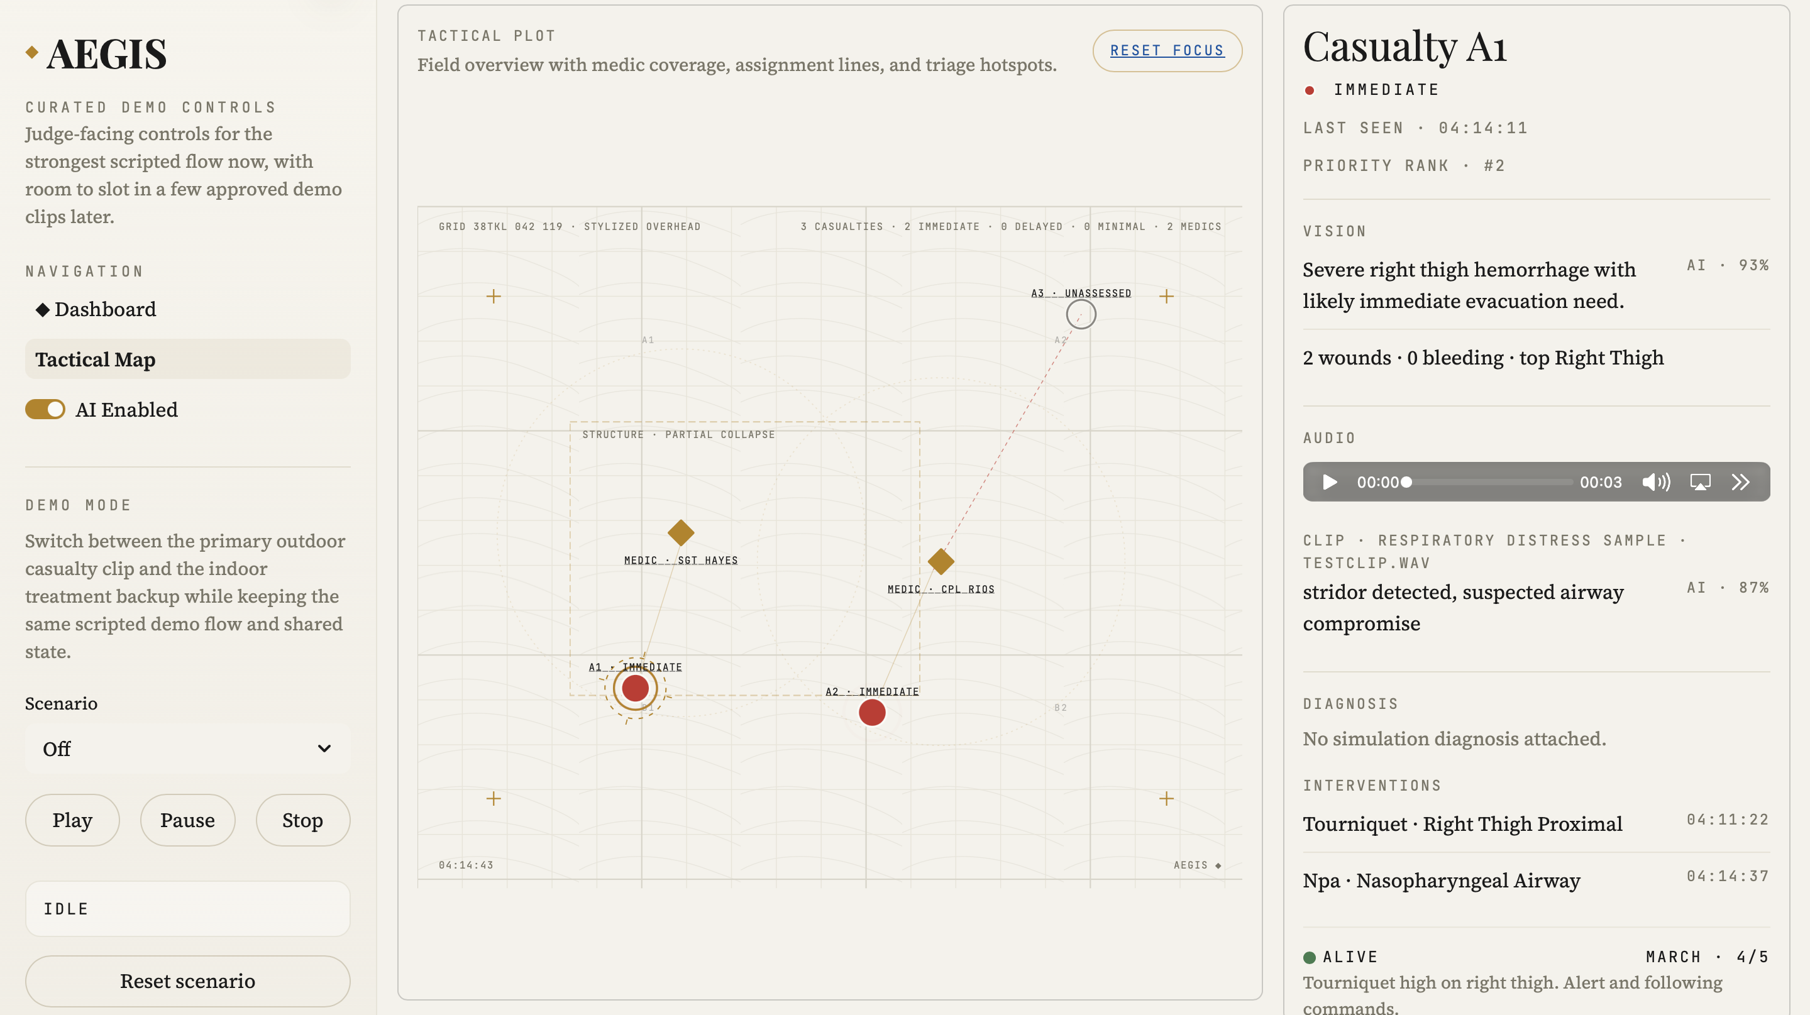The image size is (1810, 1015).
Task: Select the A2 Immediate red casualty dot
Action: [x=872, y=712]
